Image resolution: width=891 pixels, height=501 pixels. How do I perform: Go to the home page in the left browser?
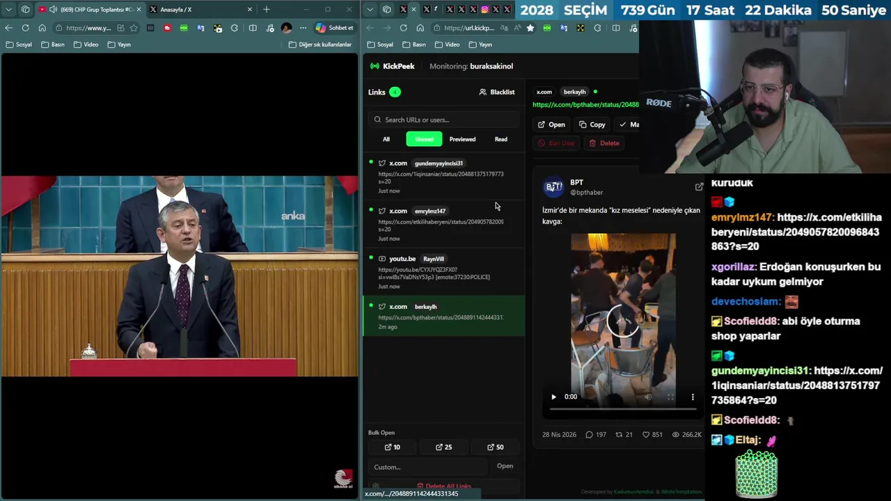pos(42,28)
